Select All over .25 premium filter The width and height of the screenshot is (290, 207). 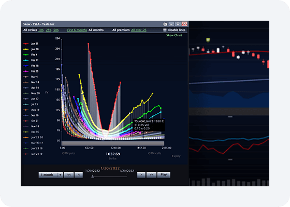coord(139,30)
